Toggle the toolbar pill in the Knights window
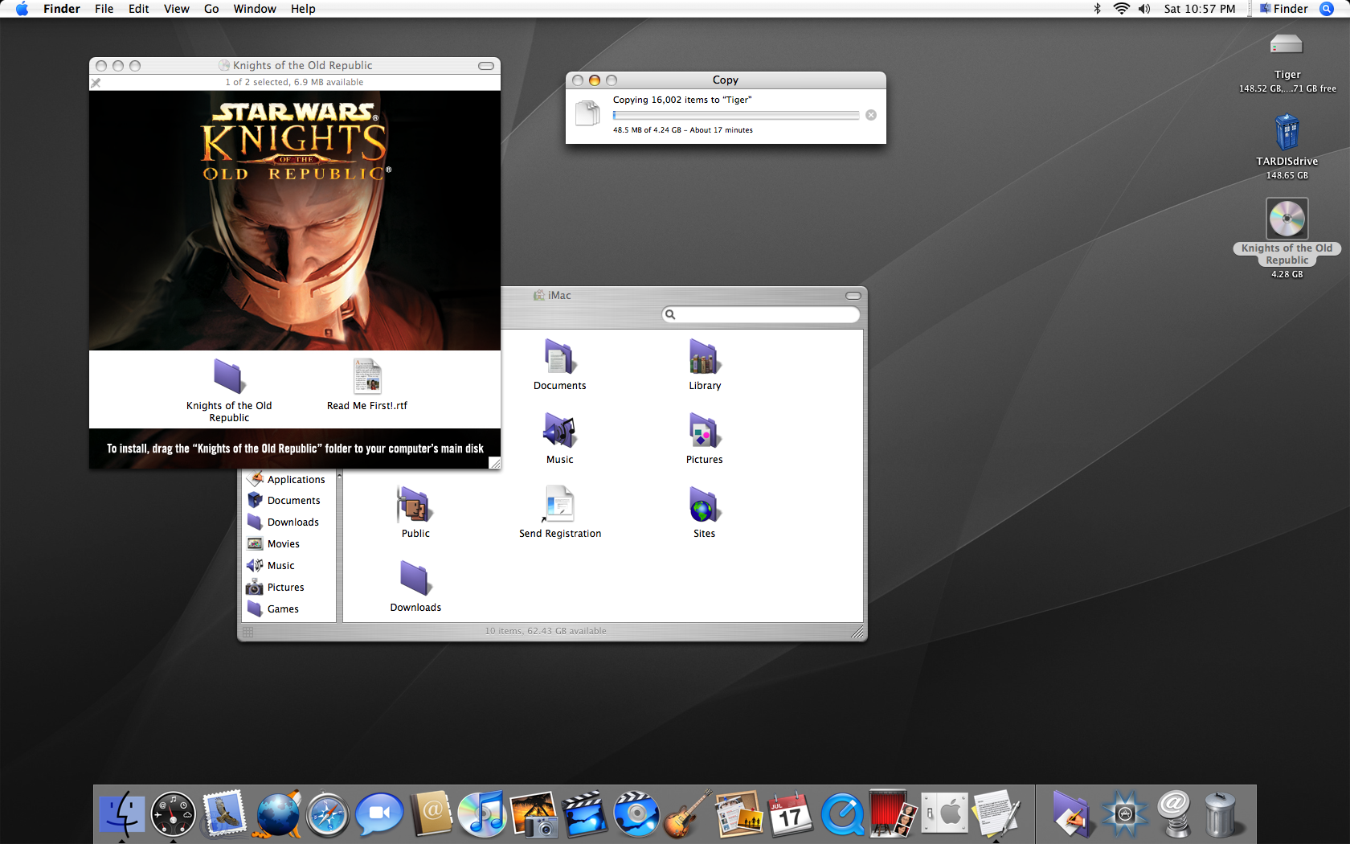The width and height of the screenshot is (1350, 844). [x=486, y=66]
